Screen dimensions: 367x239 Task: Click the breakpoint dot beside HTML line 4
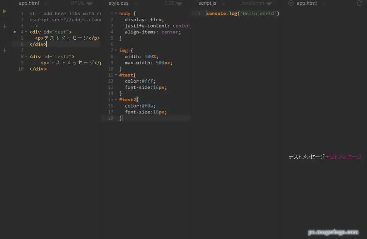[x=15, y=32]
